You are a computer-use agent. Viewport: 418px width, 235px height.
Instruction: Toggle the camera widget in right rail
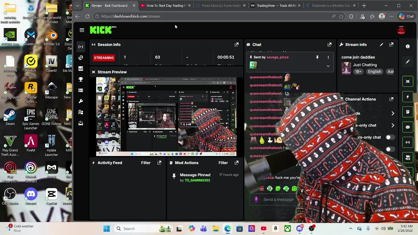[408, 158]
